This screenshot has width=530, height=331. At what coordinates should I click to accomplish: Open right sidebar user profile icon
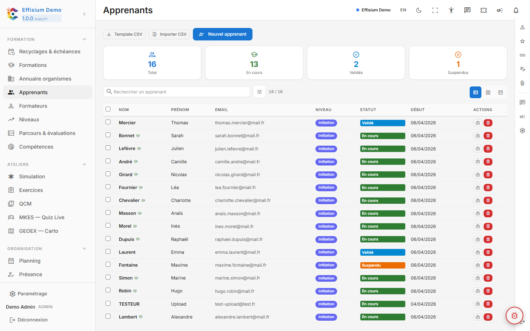[x=522, y=27]
